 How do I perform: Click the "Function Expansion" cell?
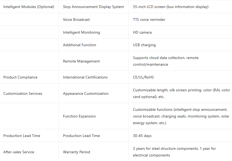(79, 116)
